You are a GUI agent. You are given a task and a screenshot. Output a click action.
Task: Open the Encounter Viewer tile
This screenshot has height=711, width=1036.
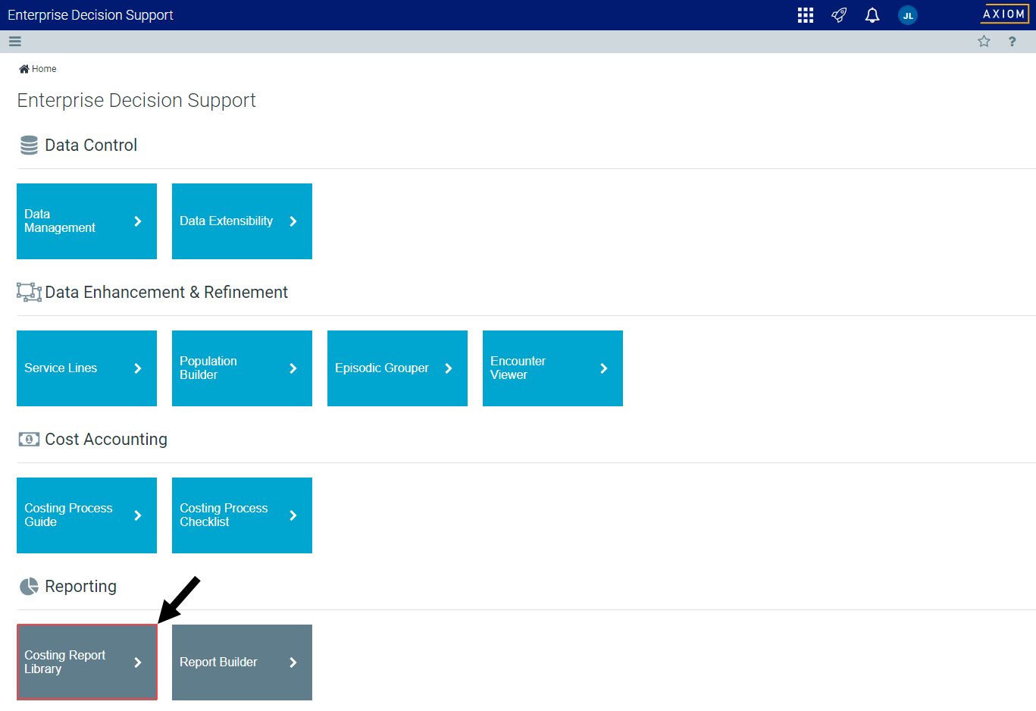tap(552, 368)
